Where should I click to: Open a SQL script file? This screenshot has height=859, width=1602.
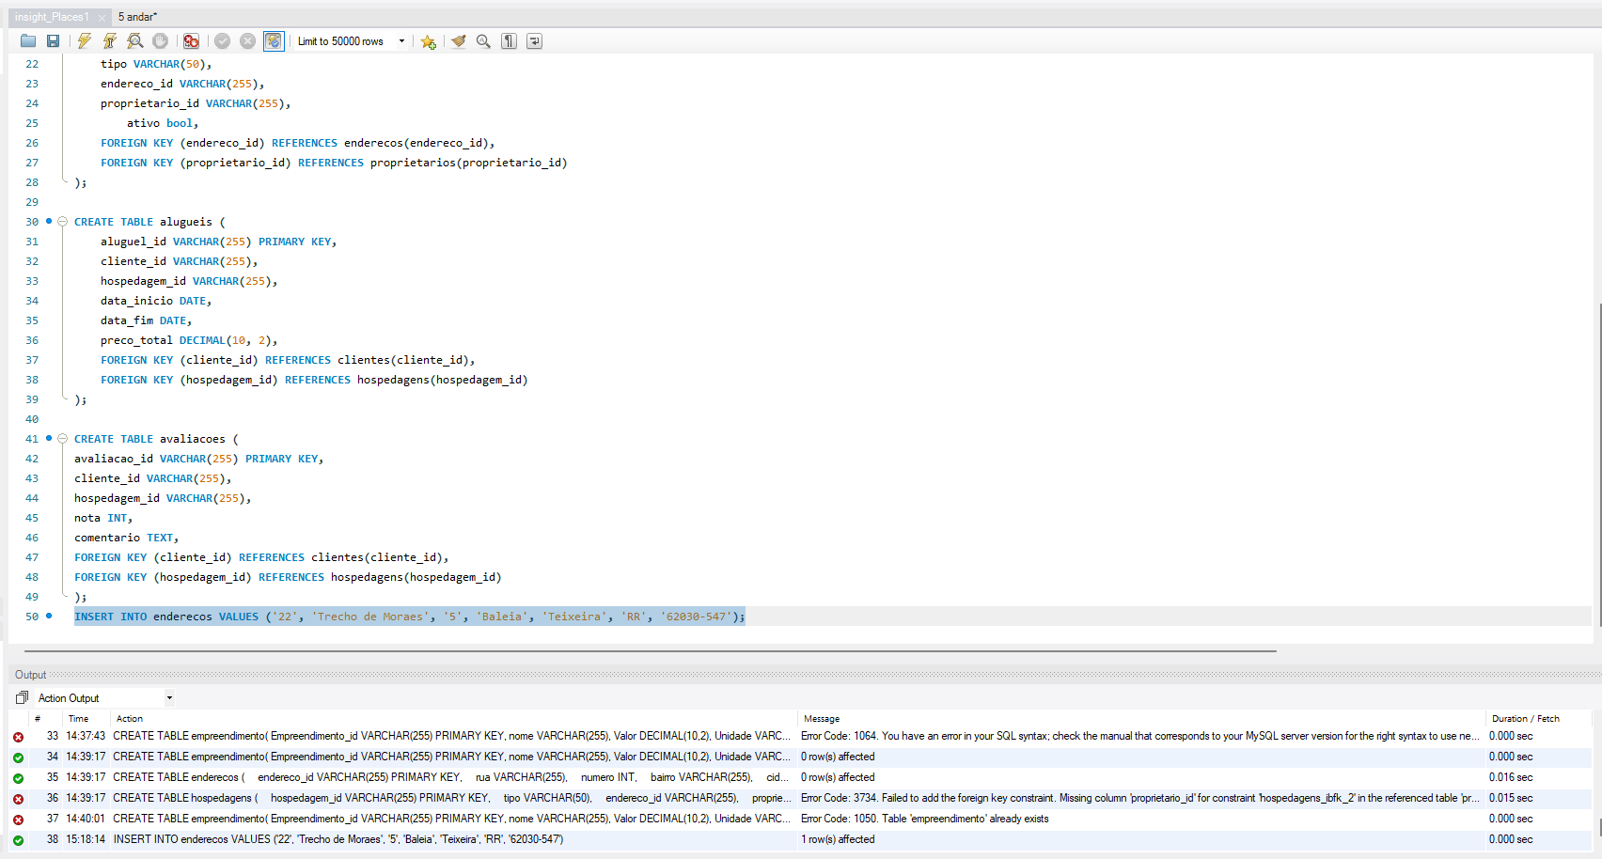coord(28,41)
